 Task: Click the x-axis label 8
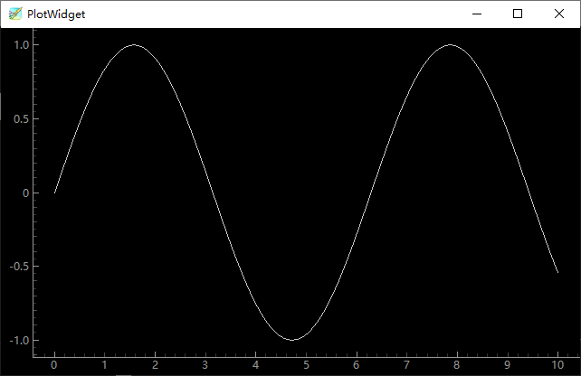click(456, 365)
